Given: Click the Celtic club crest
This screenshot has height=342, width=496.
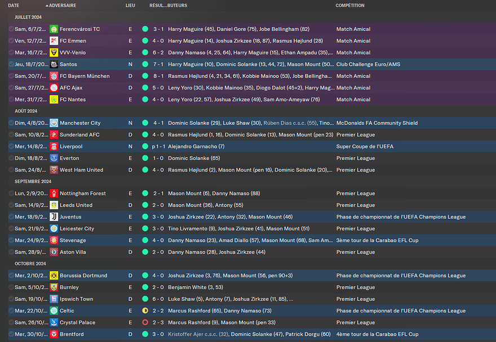Looking at the screenshot, I should pyautogui.click(x=54, y=311).
